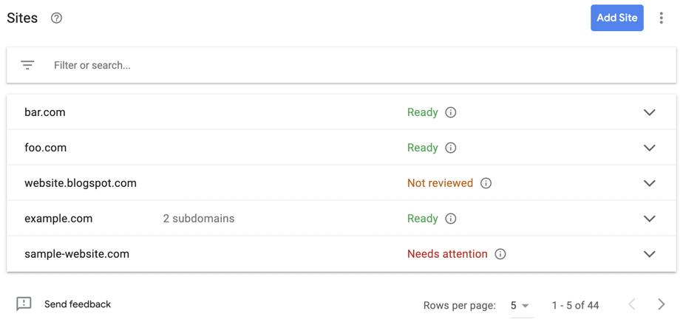Click the Send feedback link
The width and height of the screenshot is (683, 325).
pyautogui.click(x=78, y=304)
